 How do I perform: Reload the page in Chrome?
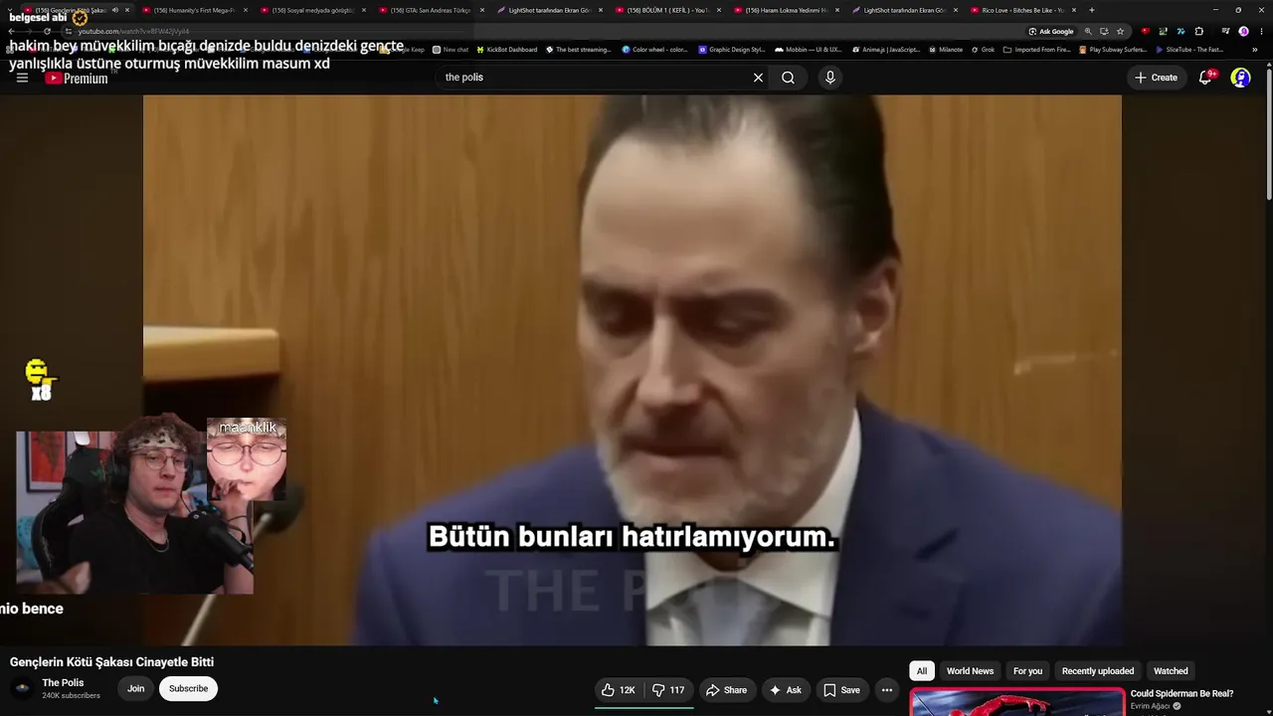point(47,31)
